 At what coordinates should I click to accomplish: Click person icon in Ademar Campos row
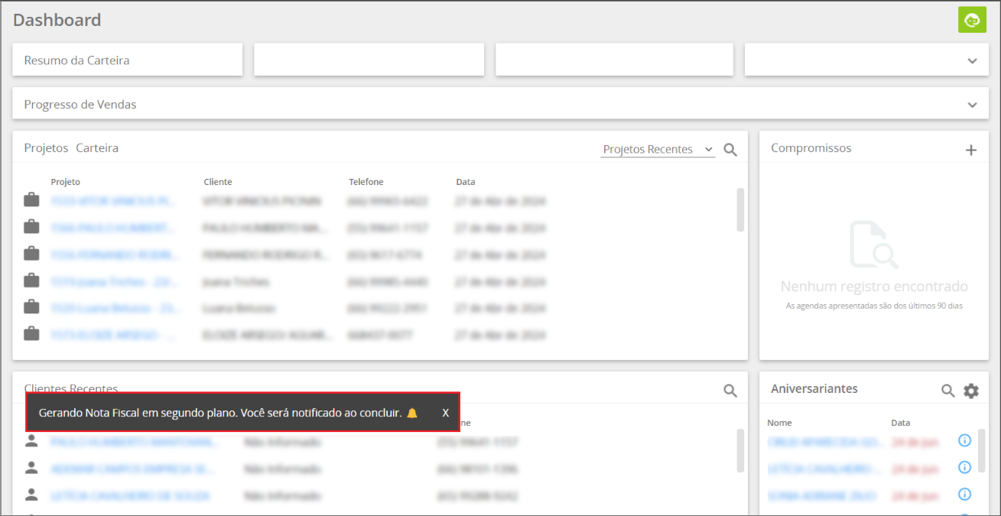31,468
